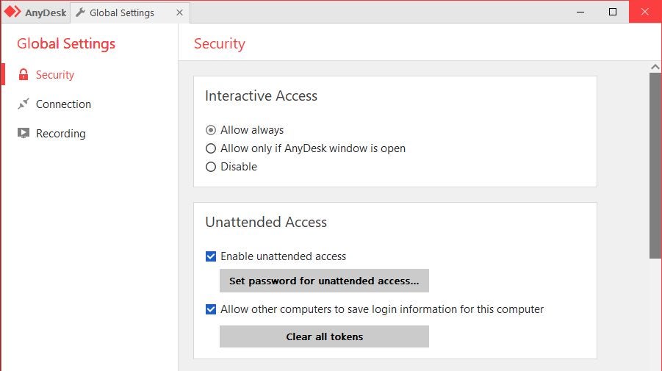Click the Connection plug icon in sidebar
Screen dimensions: 662x371
pyautogui.click(x=24, y=104)
